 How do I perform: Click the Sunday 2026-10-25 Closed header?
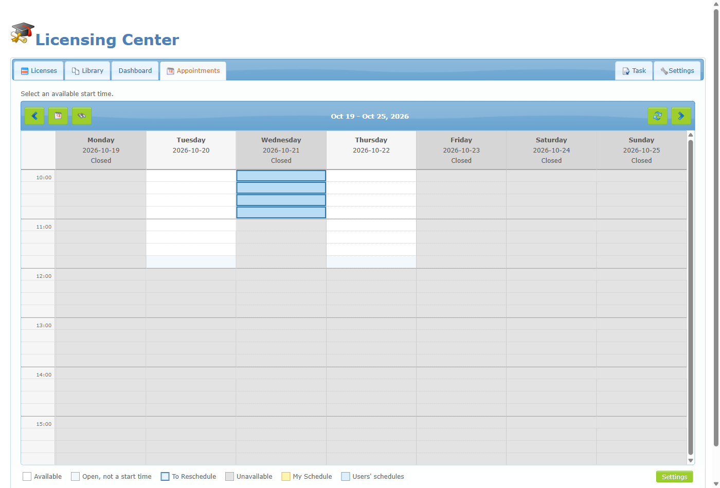click(x=641, y=150)
